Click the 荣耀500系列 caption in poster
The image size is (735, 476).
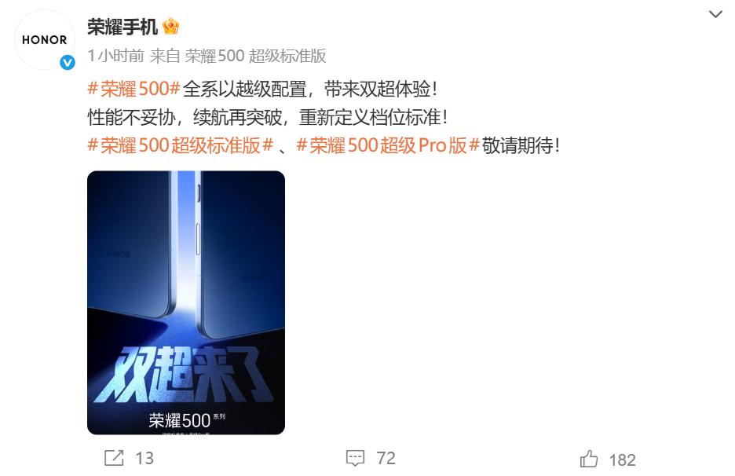coord(187,419)
